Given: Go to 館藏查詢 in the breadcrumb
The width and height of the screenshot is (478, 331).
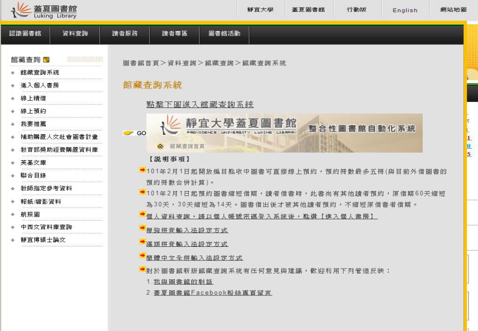Looking at the screenshot, I should [x=219, y=63].
